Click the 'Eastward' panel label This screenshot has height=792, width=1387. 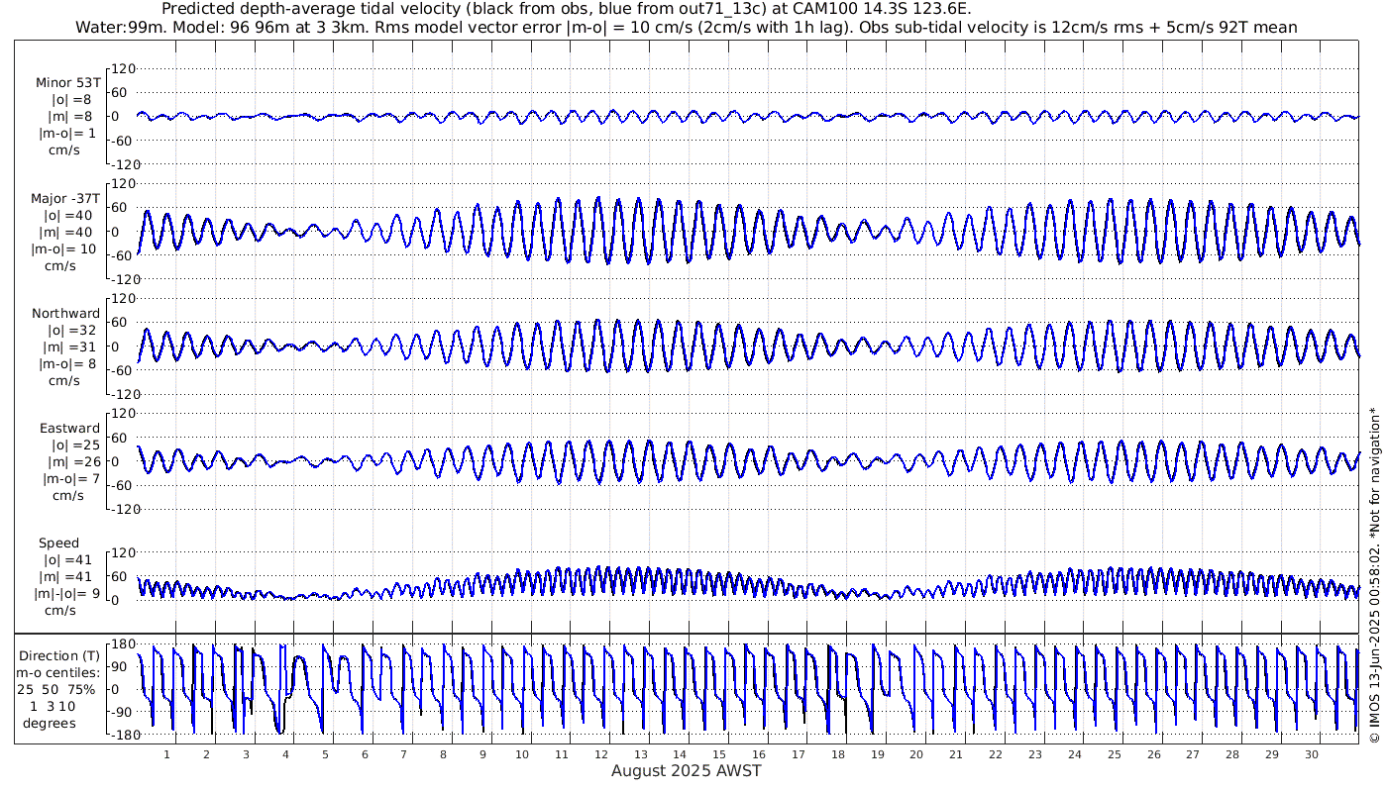coord(69,429)
